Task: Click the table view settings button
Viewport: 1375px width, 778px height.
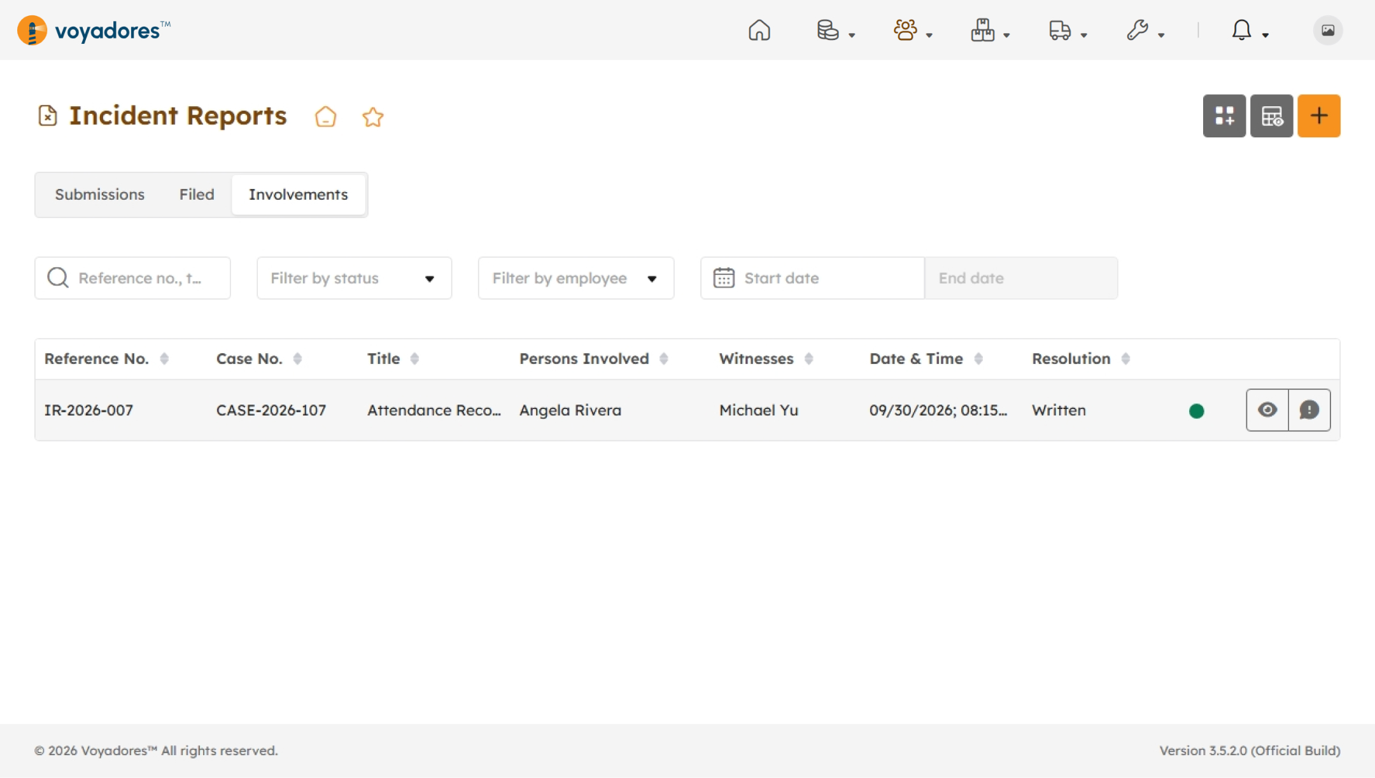Action: [1271, 116]
